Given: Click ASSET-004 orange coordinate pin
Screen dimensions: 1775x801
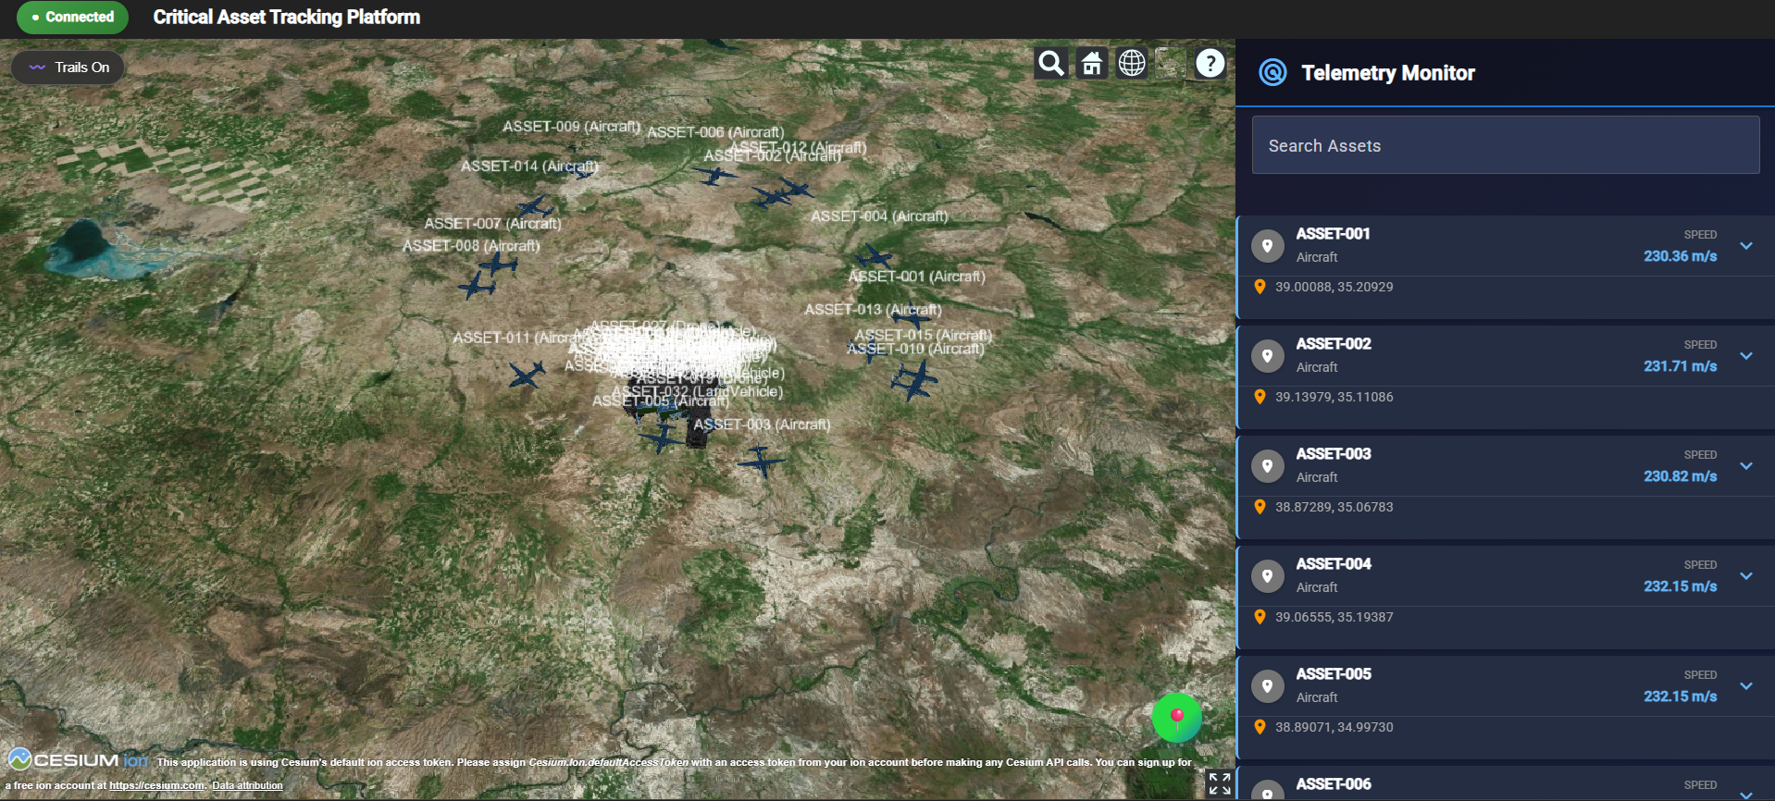Looking at the screenshot, I should [x=1260, y=617].
